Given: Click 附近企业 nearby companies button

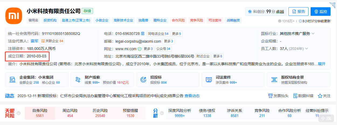Looking at the screenshot, I should [203, 56].
